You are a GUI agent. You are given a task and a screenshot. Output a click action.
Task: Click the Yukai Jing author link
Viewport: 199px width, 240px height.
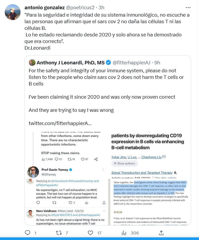click(x=118, y=157)
